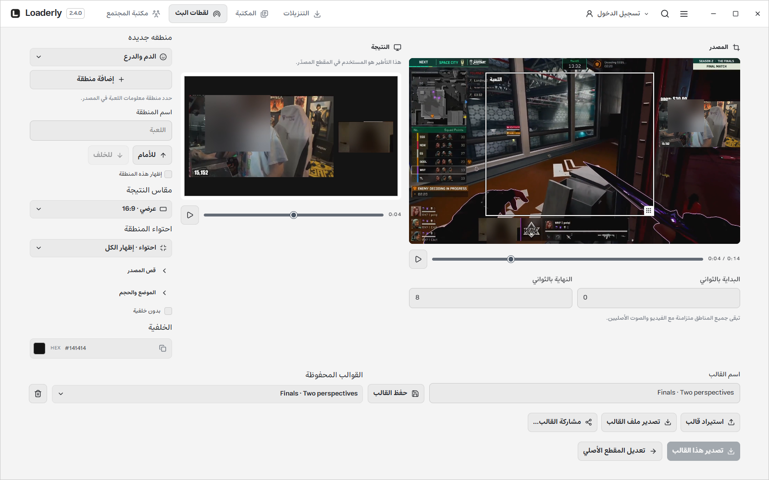Click 'تصدير ملف القالب' button
The height and width of the screenshot is (480, 769).
639,422
